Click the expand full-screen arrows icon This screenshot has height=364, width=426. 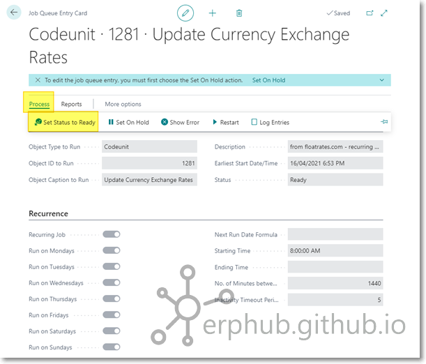tap(384, 13)
